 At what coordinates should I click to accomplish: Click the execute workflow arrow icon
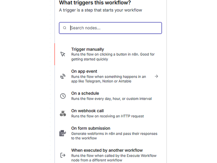[x=63, y=155]
